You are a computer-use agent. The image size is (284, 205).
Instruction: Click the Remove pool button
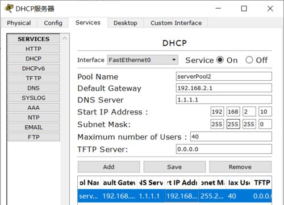[x=240, y=167]
